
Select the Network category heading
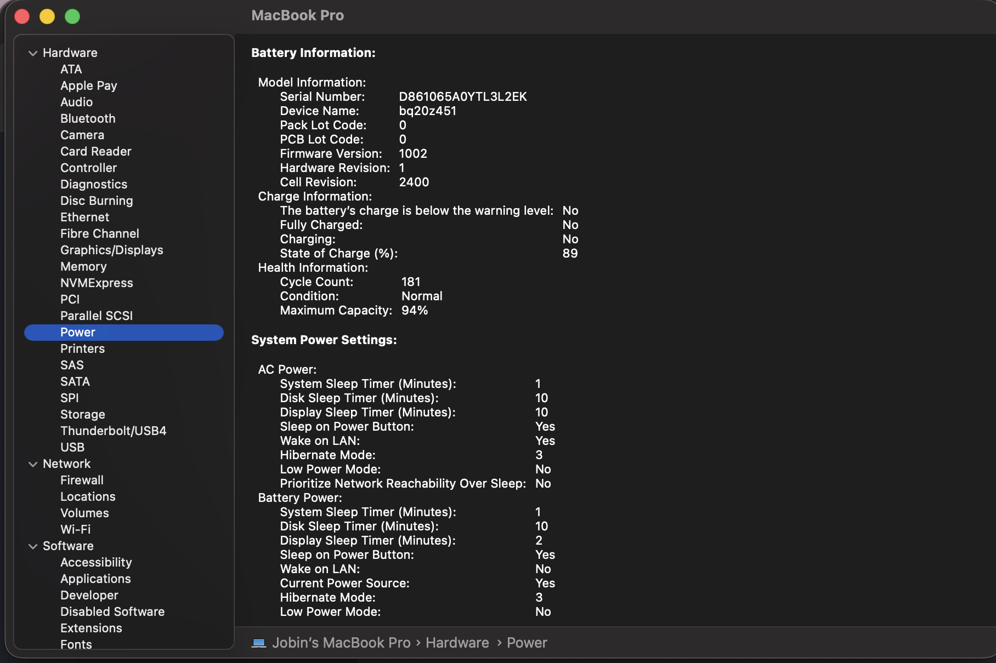click(x=67, y=464)
